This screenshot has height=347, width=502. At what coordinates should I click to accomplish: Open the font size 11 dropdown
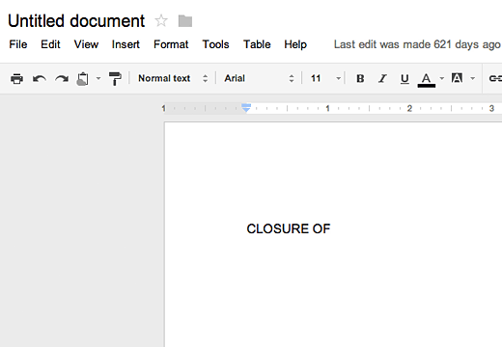325,78
